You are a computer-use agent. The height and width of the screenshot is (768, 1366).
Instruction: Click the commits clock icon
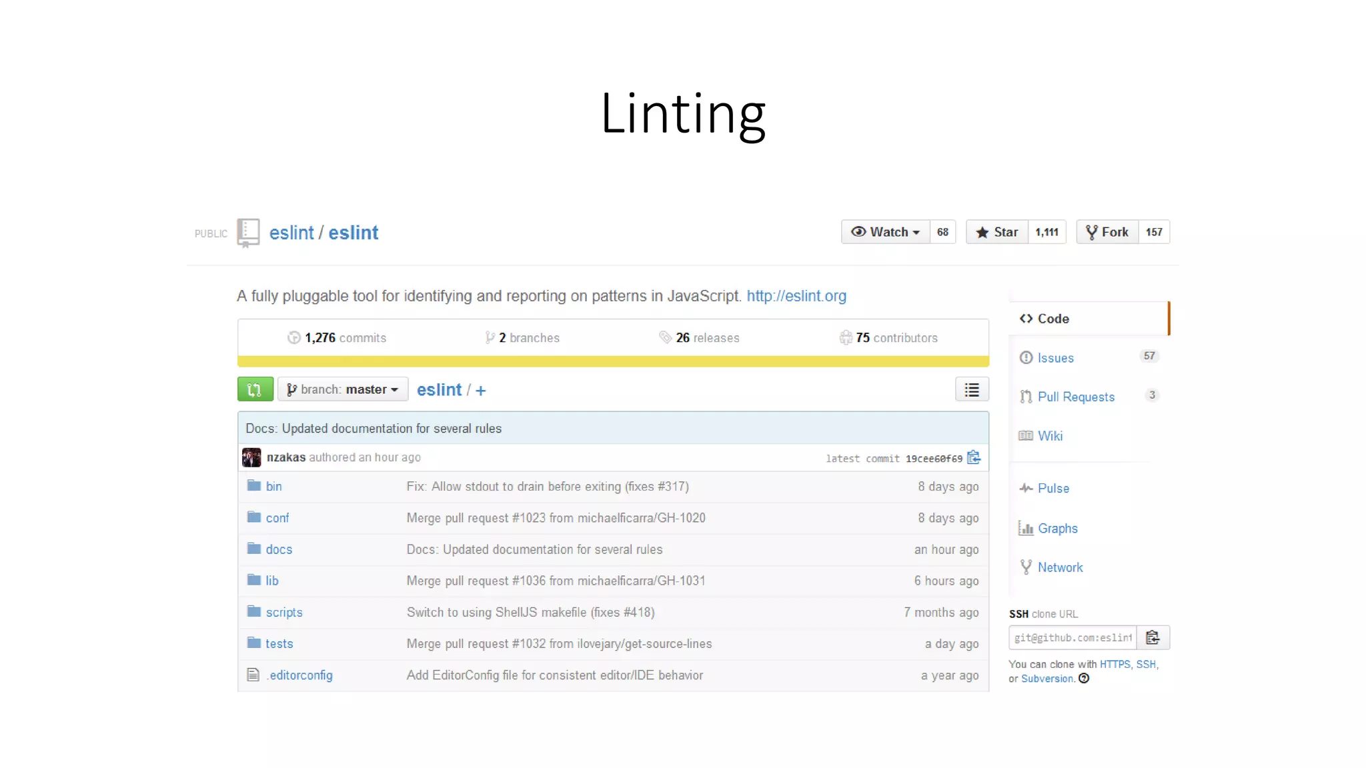click(293, 338)
